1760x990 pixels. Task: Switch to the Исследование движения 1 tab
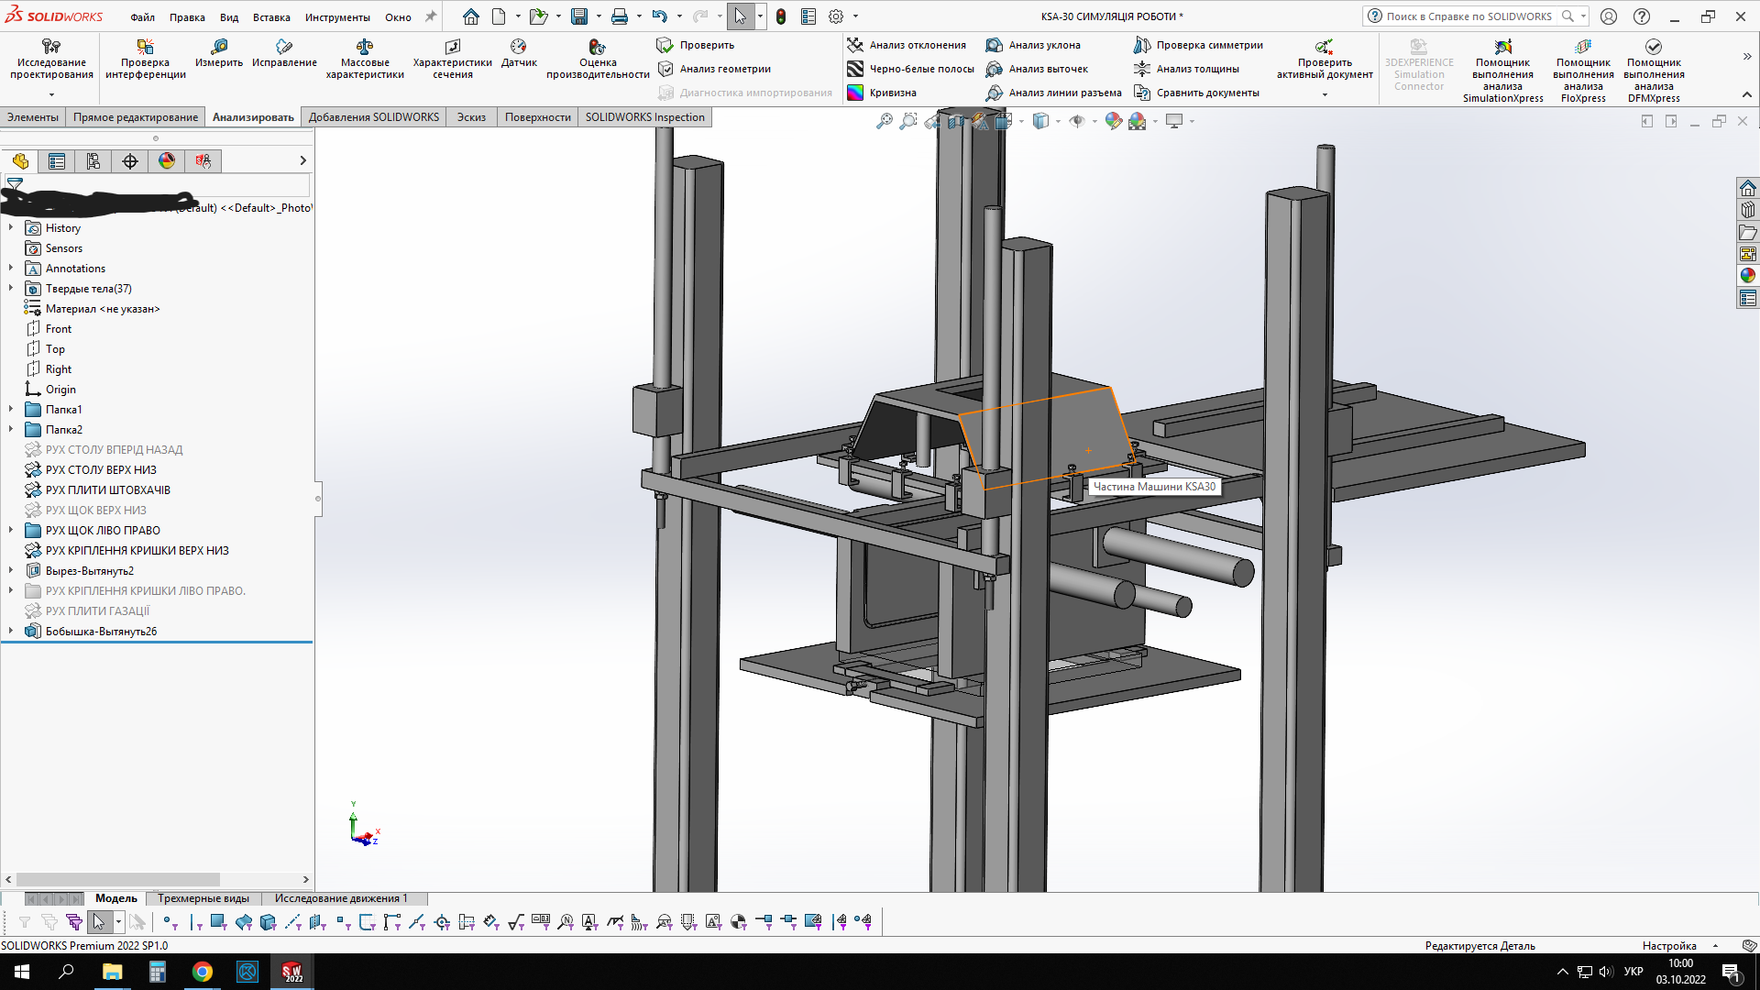click(341, 898)
